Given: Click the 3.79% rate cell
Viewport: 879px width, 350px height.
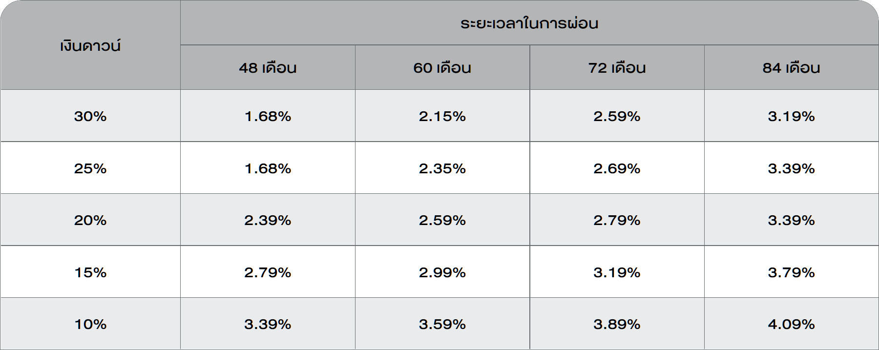Looking at the screenshot, I should pos(791,272).
